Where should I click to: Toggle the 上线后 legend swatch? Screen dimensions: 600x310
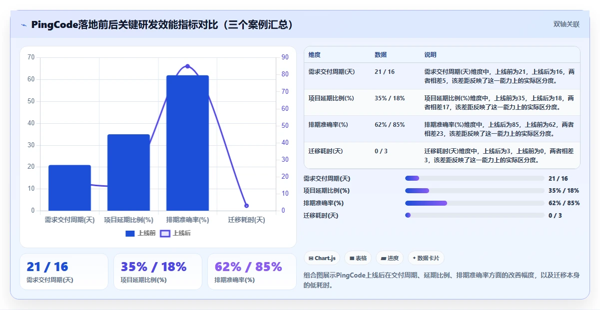click(x=165, y=233)
